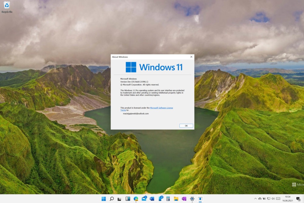Screen dimensions: 304x203
Task: Open the volume speaker tray icon
Action: tap(273, 198)
